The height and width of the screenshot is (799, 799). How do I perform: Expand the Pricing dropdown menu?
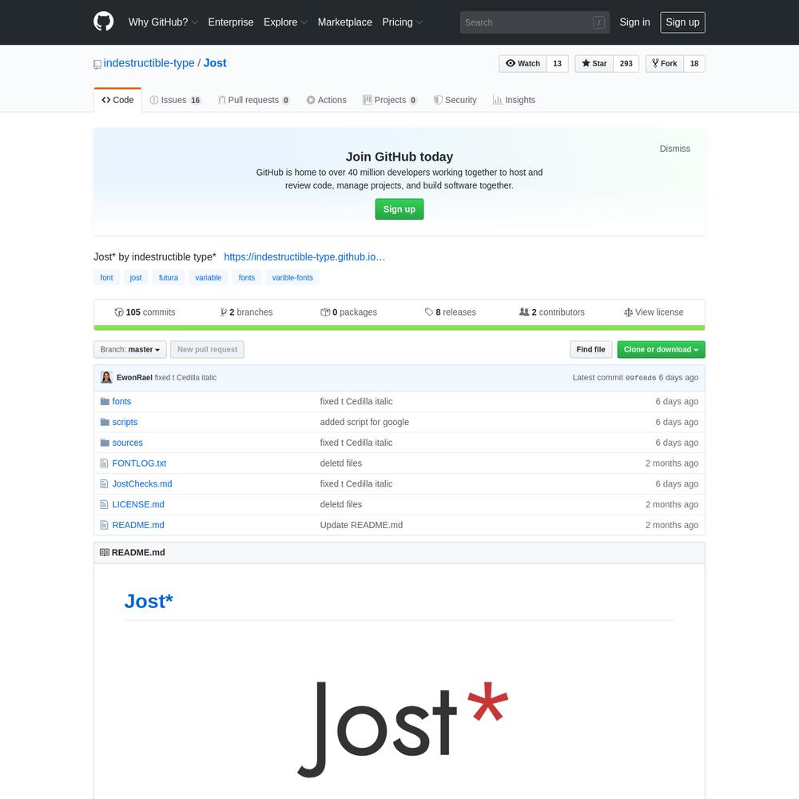403,22
